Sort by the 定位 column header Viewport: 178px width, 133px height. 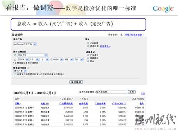[x=43, y=104]
